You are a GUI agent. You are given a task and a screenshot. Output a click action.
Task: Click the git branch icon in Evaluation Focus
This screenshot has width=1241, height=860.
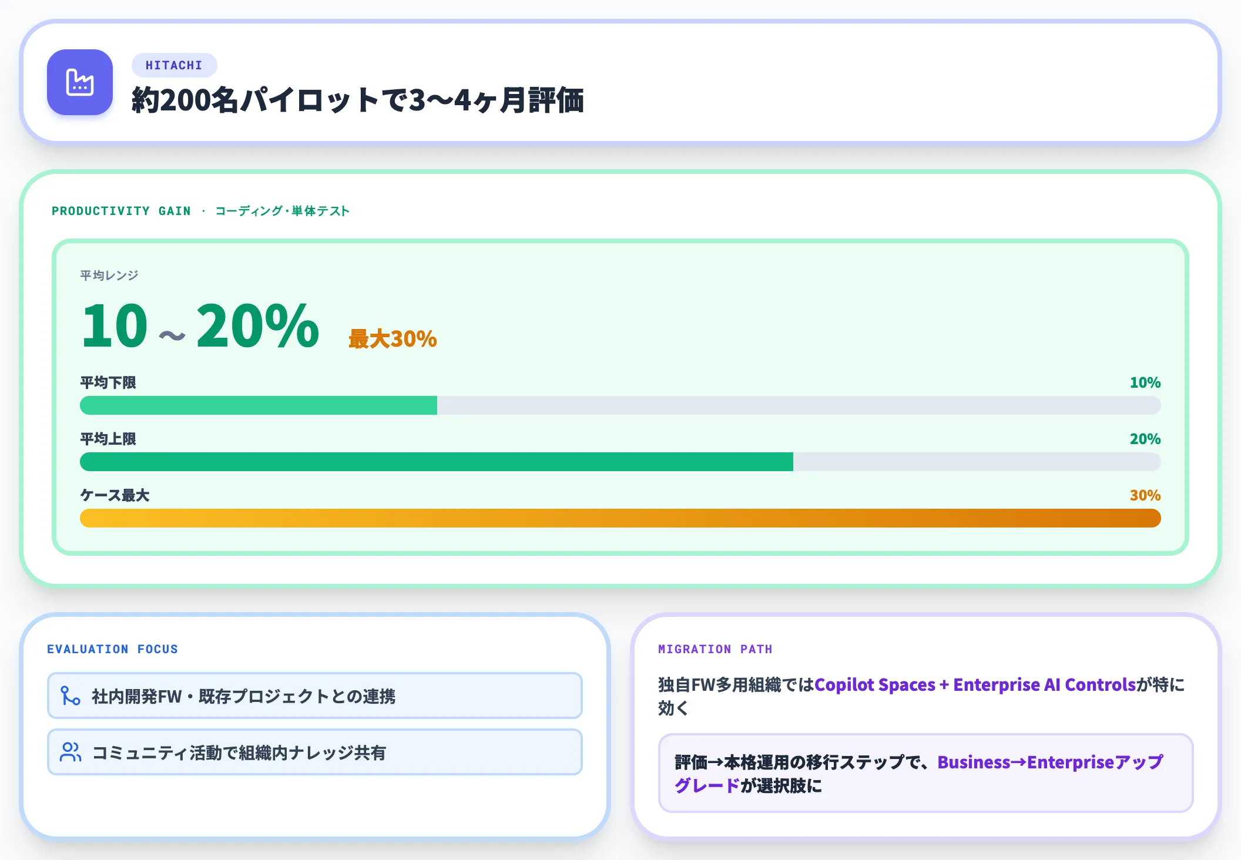[71, 696]
